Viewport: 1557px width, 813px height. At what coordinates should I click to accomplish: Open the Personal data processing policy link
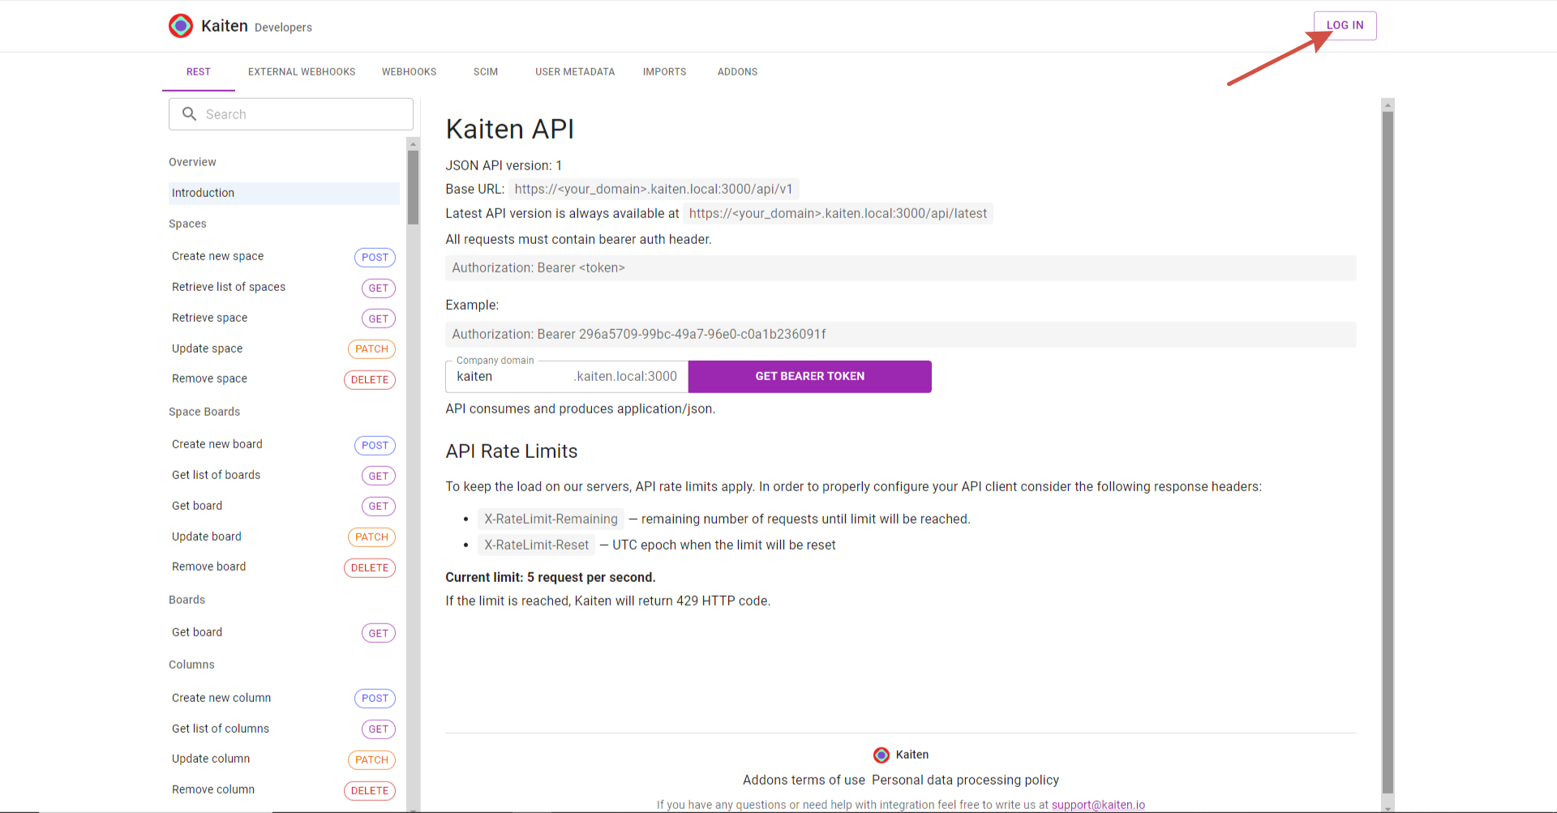(965, 780)
